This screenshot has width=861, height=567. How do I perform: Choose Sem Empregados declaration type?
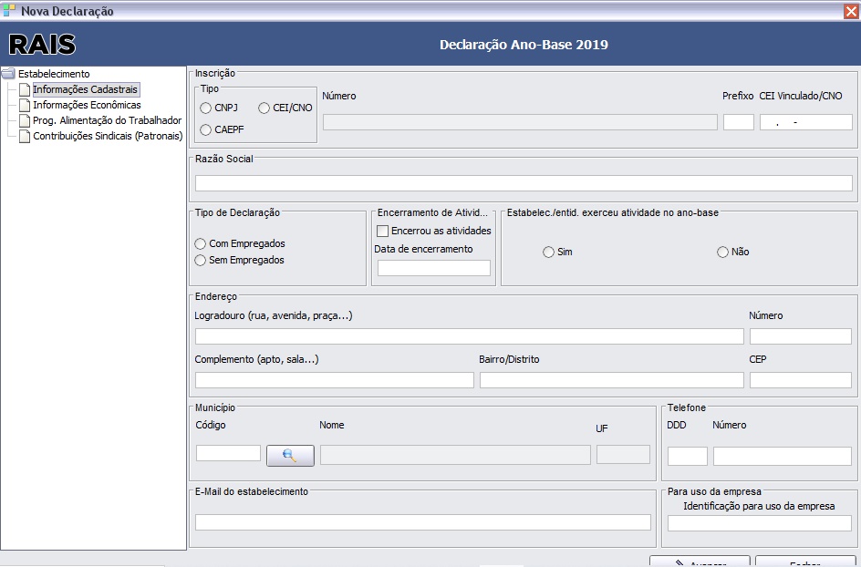click(200, 260)
